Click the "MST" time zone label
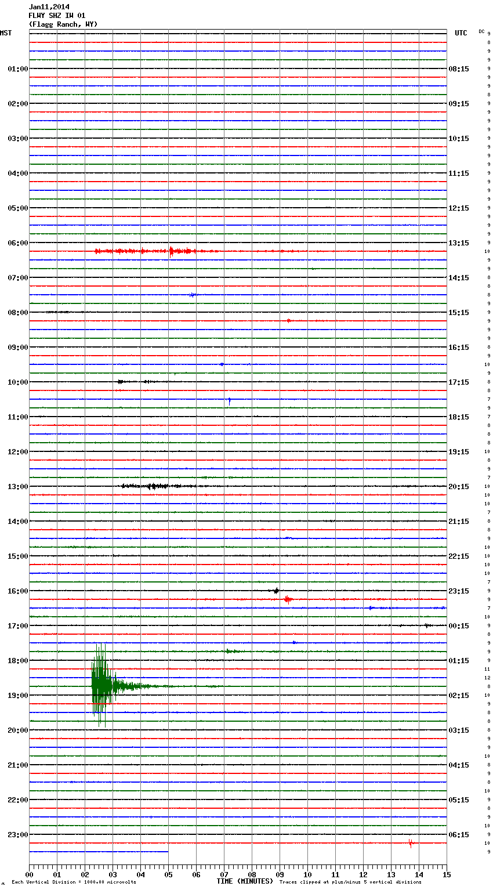The width and height of the screenshot is (493, 890). (6, 33)
